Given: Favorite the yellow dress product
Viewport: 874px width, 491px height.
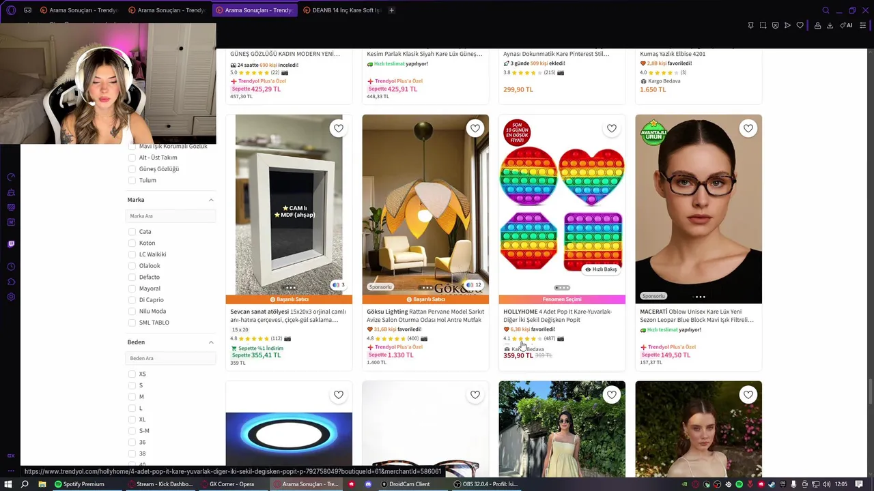Looking at the screenshot, I should [612, 395].
